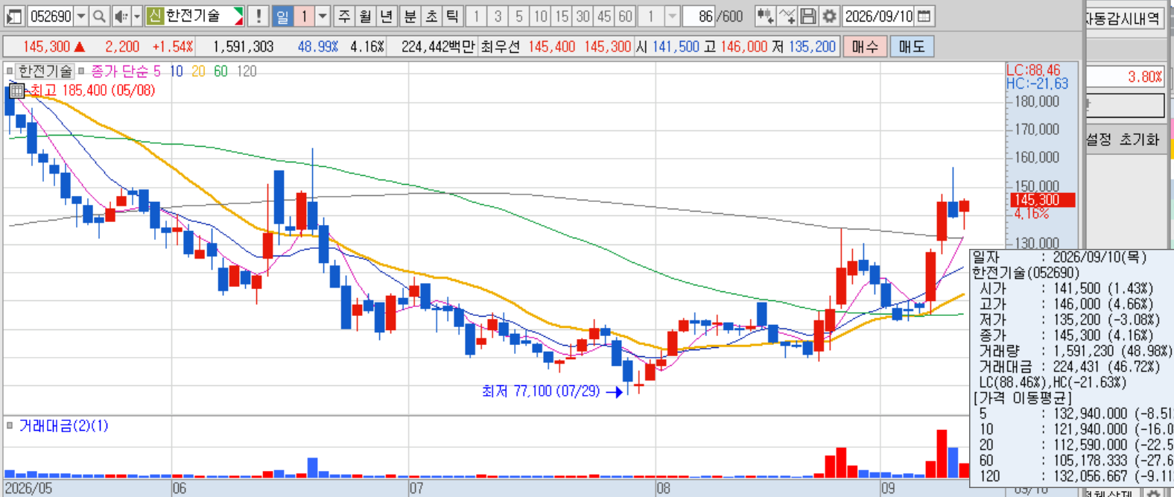
Task: Click the red-green flag on stock name
Action: click(x=238, y=16)
